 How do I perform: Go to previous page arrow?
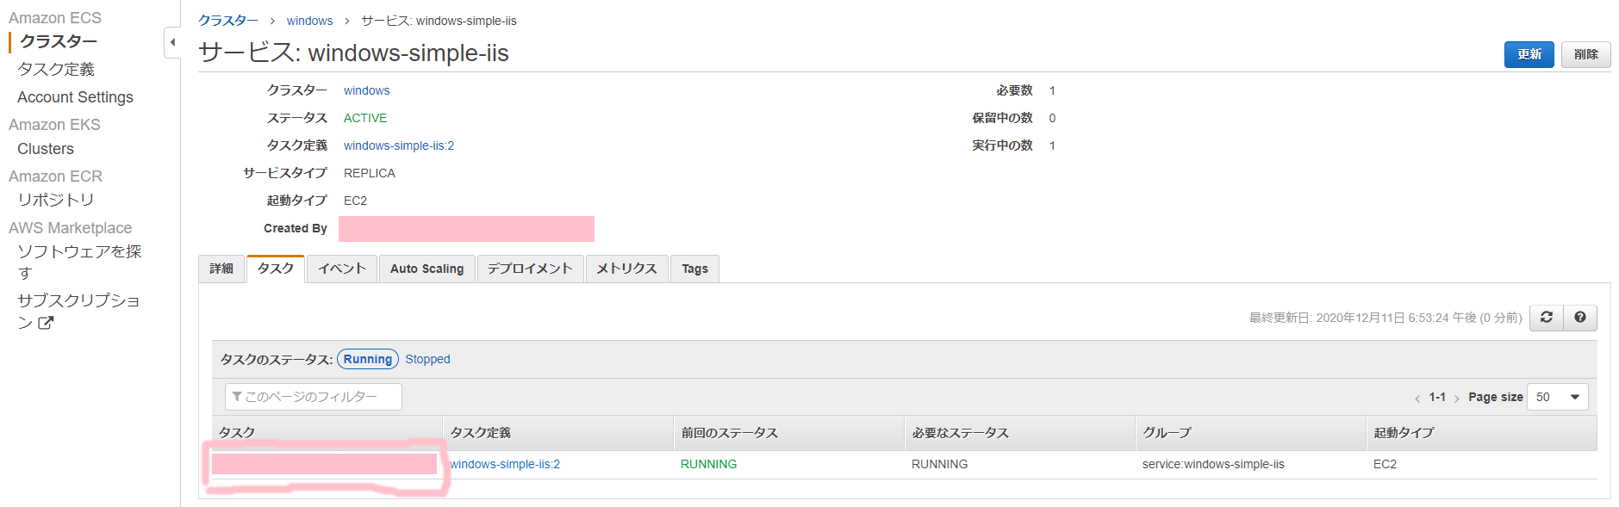pyautogui.click(x=1417, y=398)
